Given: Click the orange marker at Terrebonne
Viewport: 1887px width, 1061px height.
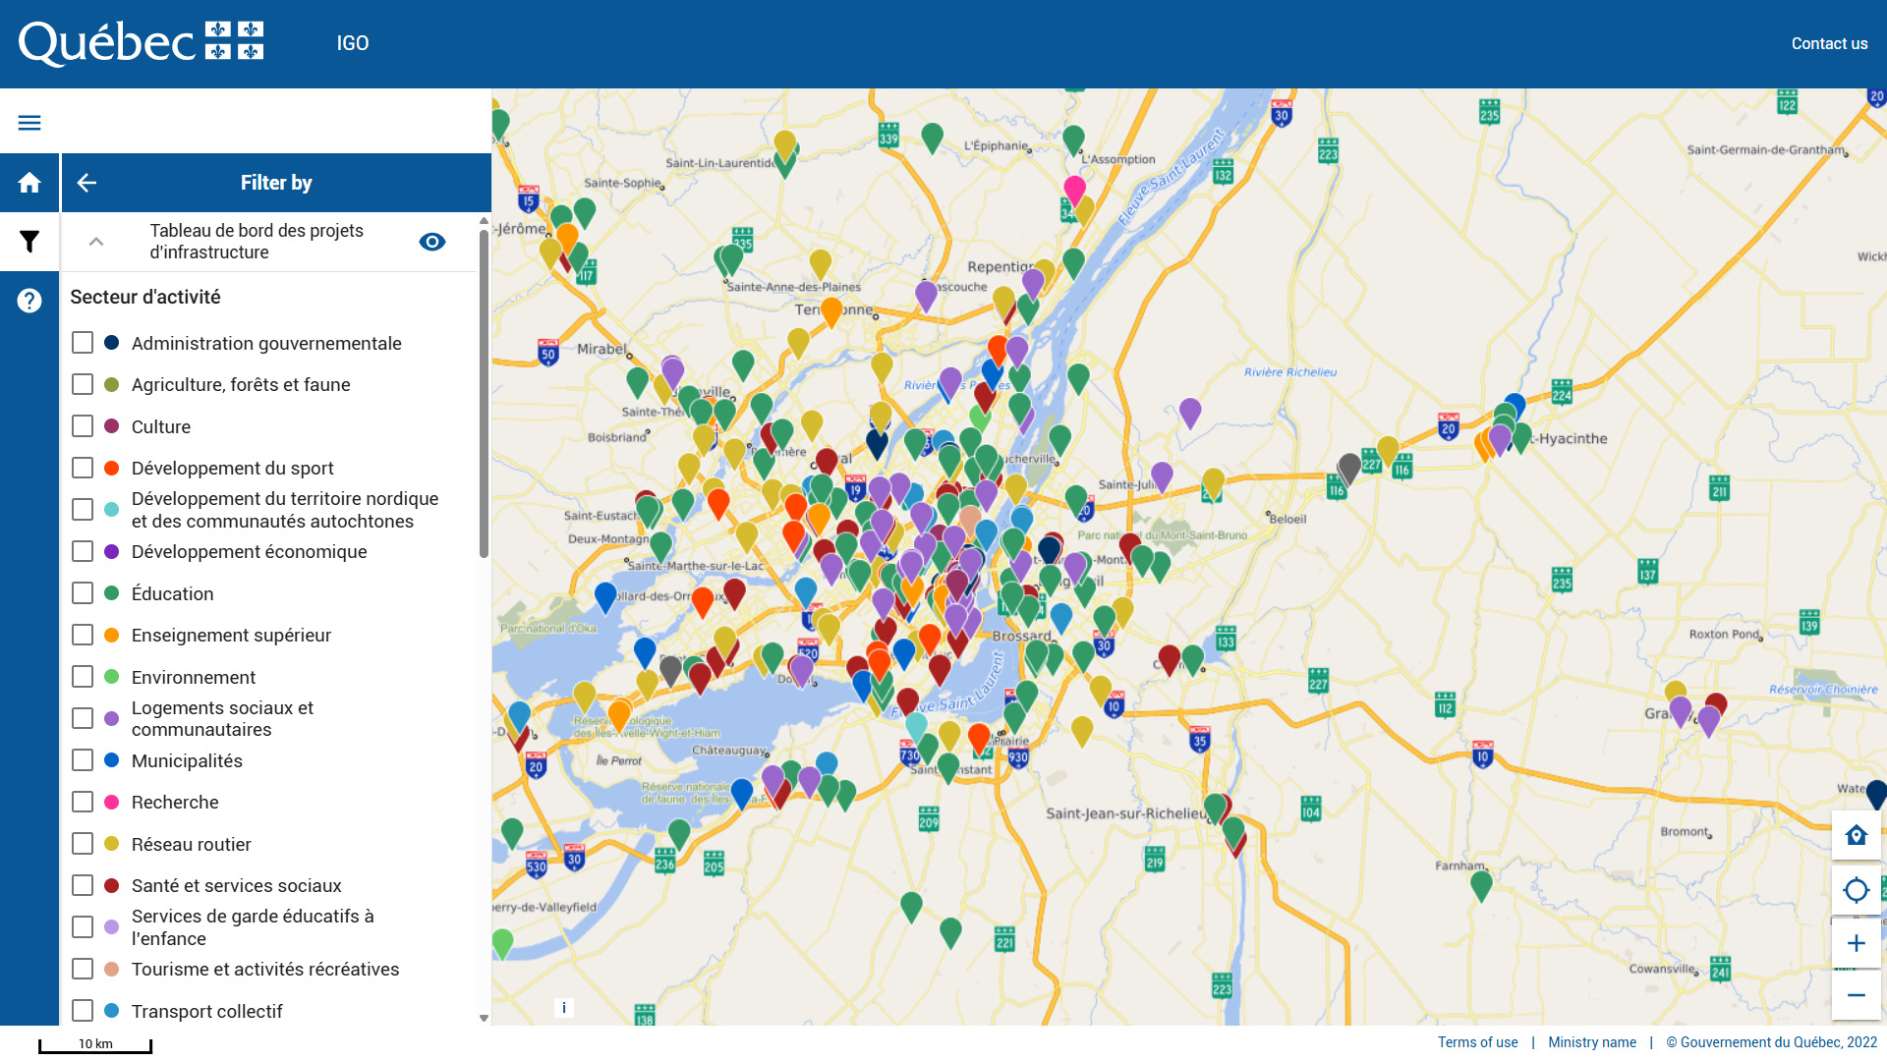Looking at the screenshot, I should (831, 311).
